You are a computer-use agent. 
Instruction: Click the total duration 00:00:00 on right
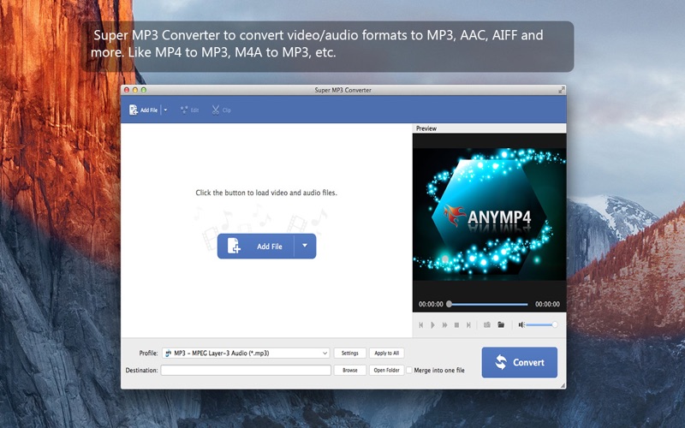pos(547,304)
